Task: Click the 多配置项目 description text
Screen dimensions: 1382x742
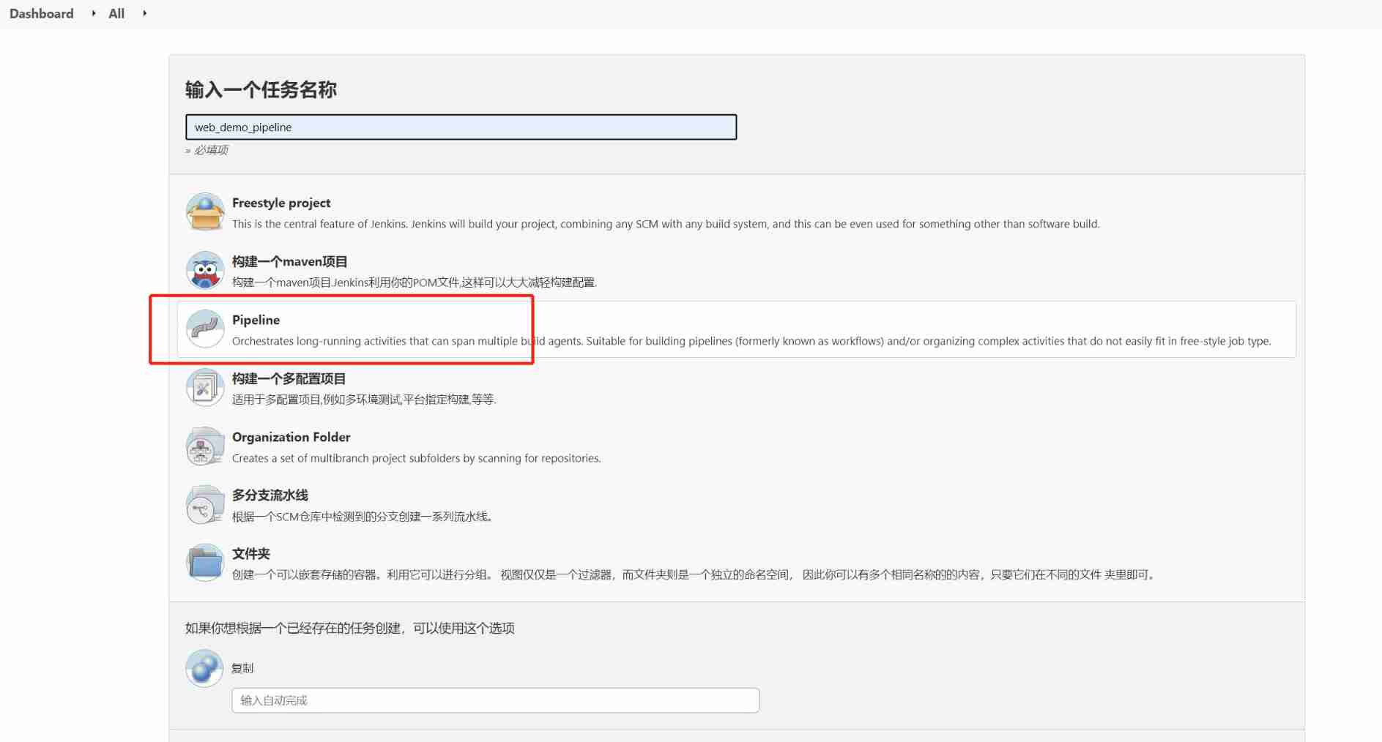Action: (364, 400)
